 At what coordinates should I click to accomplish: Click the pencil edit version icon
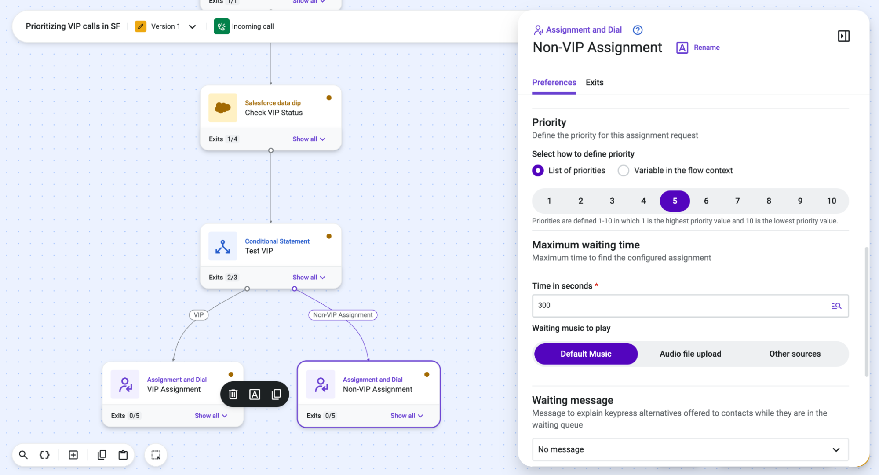[x=140, y=26]
